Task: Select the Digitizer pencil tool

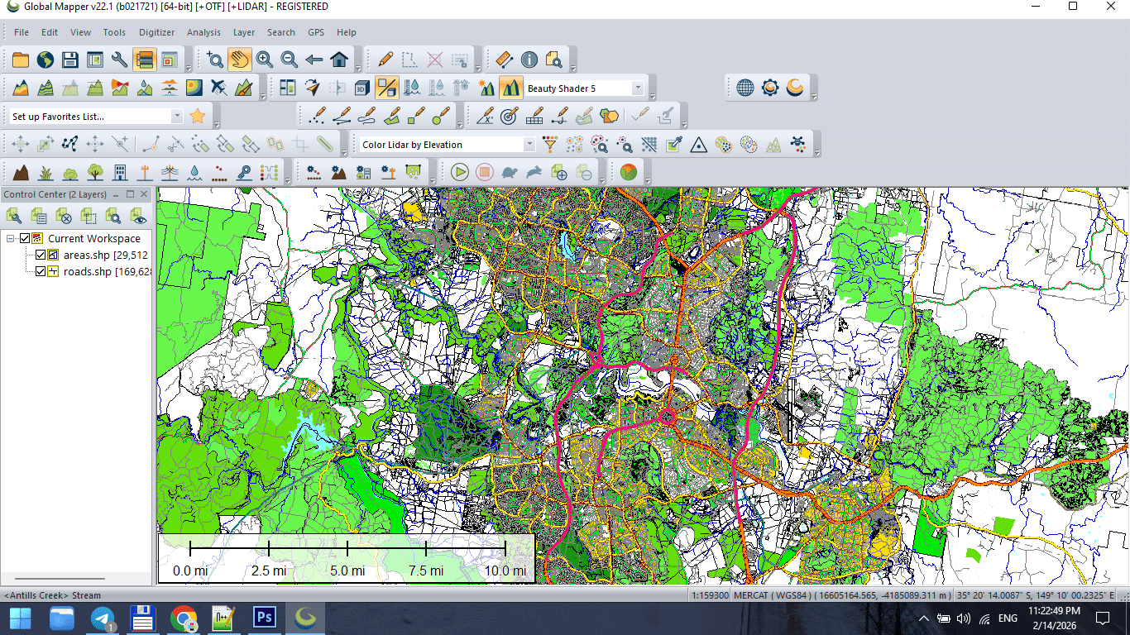Action: pyautogui.click(x=385, y=59)
